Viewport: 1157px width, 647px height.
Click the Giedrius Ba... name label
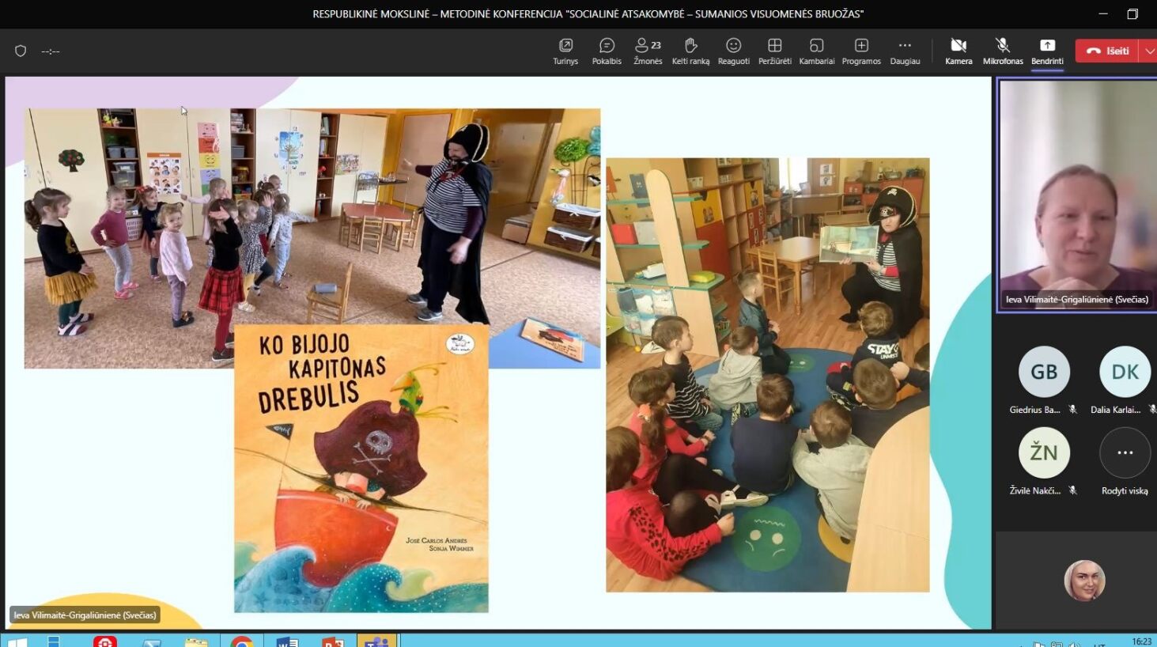pyautogui.click(x=1034, y=410)
